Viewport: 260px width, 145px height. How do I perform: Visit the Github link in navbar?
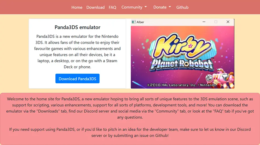click(x=182, y=7)
